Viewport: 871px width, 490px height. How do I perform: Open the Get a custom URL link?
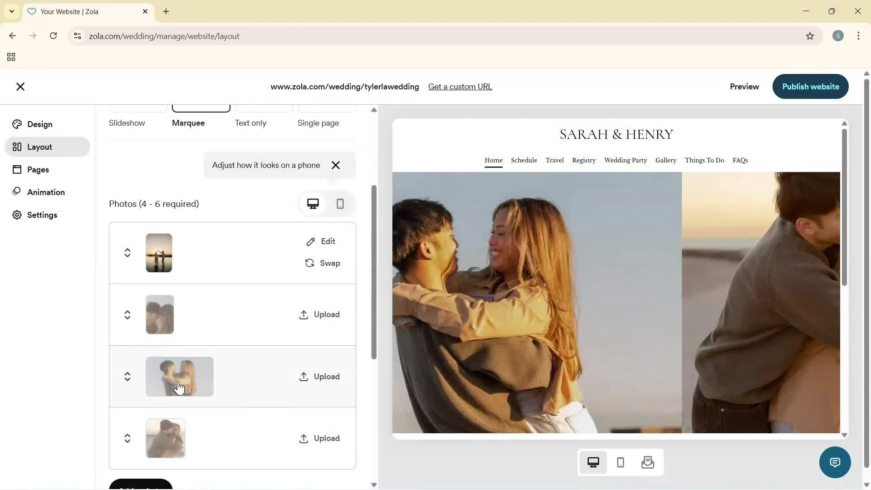tap(460, 86)
